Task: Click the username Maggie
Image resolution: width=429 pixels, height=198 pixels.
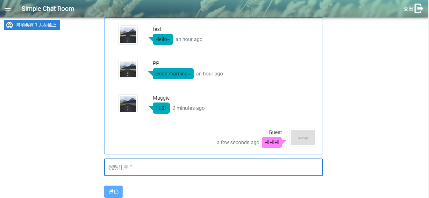Action: pyautogui.click(x=161, y=98)
